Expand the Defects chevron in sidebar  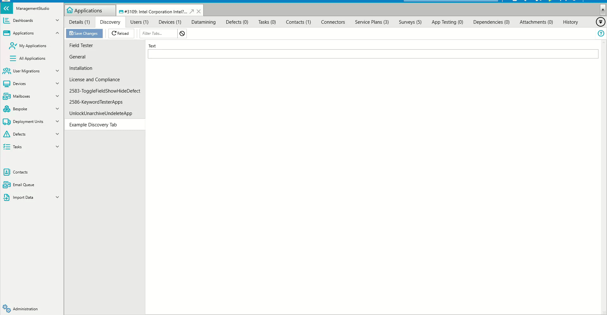click(57, 134)
